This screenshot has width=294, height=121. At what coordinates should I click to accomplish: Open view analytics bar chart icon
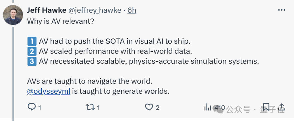(x=207, y=107)
